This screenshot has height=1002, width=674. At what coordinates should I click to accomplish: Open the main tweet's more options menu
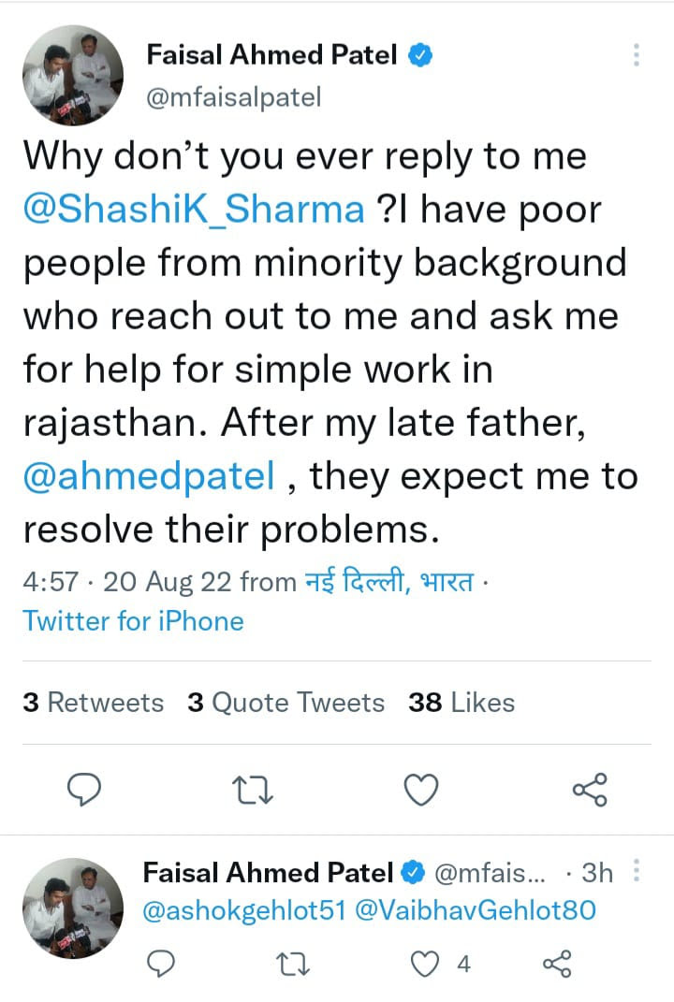(636, 55)
